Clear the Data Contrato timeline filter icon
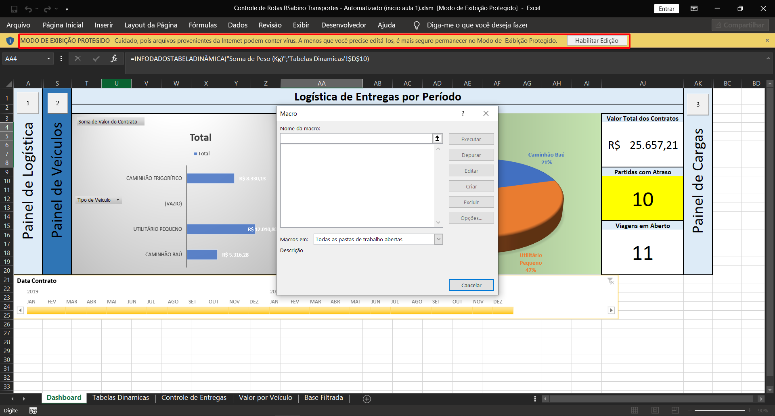Screen dimensions: 775x416 click(611, 281)
